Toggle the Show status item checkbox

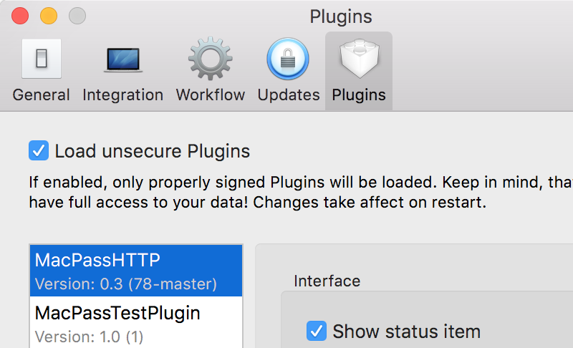pos(317,331)
